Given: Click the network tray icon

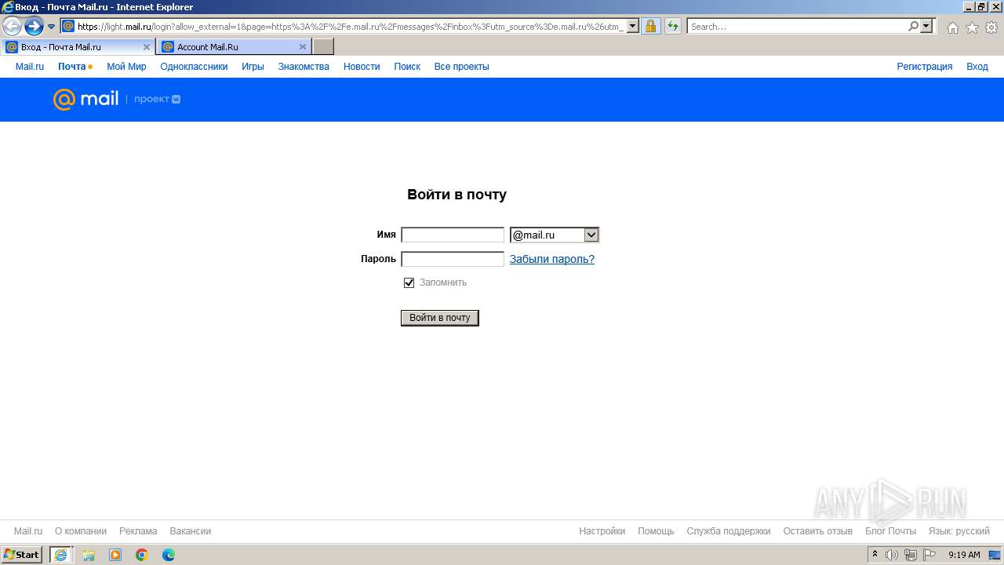Looking at the screenshot, I should tap(911, 555).
